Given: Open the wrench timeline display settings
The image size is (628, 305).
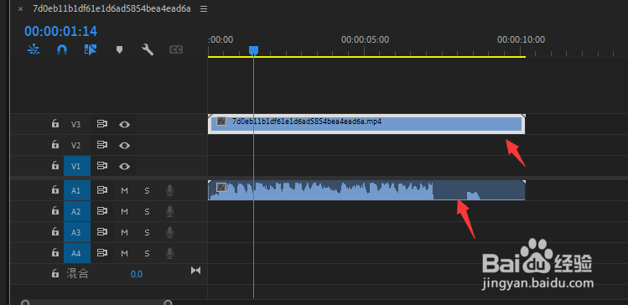Looking at the screenshot, I should click(x=148, y=49).
